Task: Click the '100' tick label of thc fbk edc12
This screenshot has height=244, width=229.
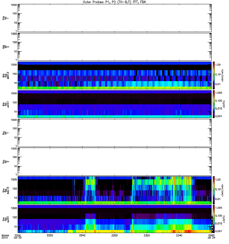Action: coord(15,189)
